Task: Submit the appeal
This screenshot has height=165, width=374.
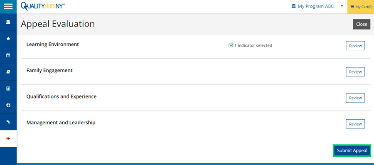Action: [x=352, y=151]
